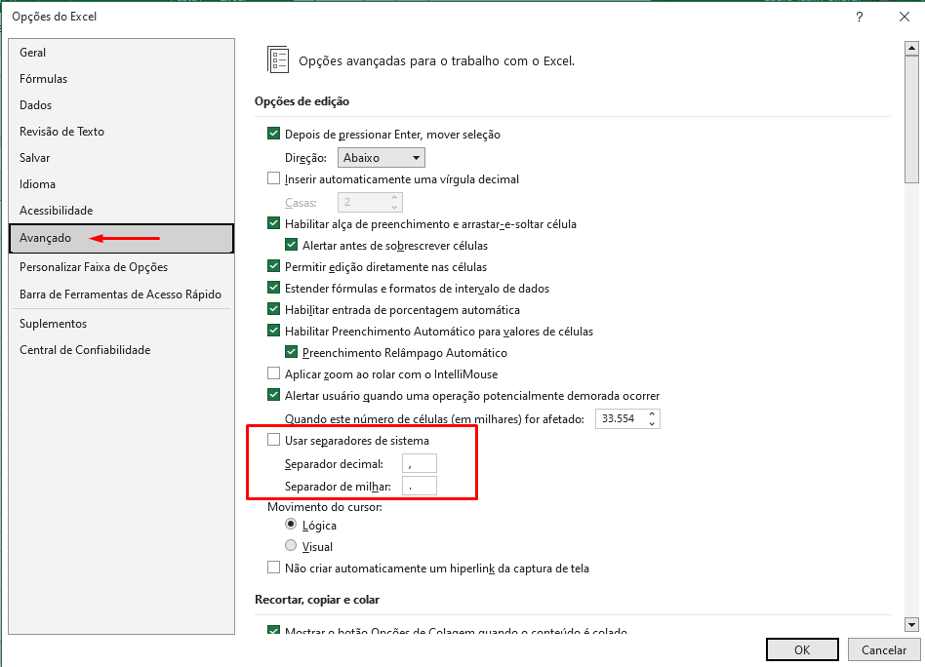Enable 'Aplicar zoom ao rolar com o IntelliMouse'
The width and height of the screenshot is (925, 667).
pyautogui.click(x=274, y=373)
